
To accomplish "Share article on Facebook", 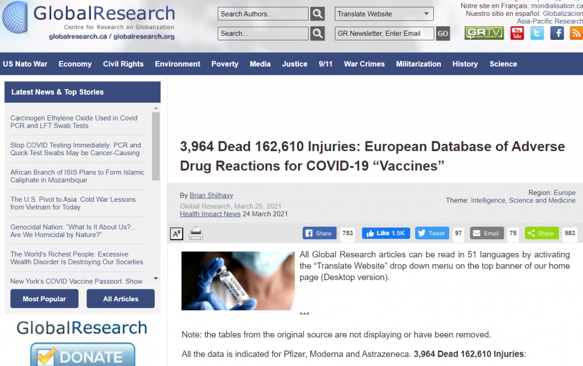I will 319,233.
